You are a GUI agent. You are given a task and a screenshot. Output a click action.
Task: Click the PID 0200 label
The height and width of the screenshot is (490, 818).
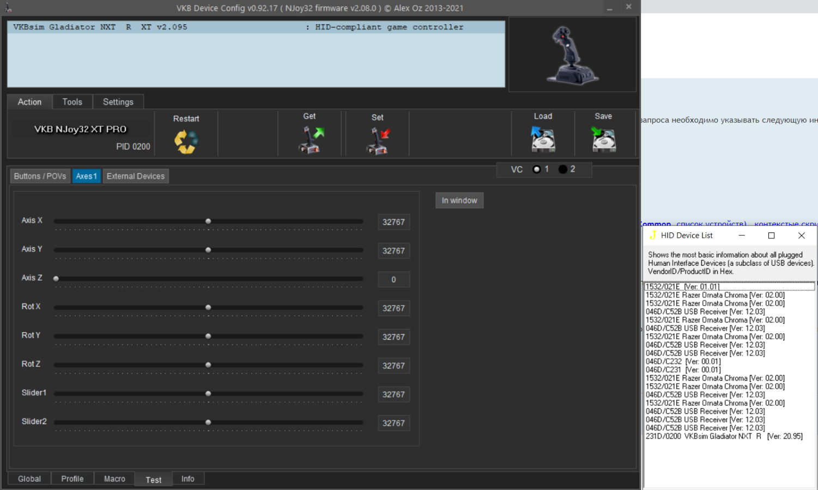click(133, 146)
